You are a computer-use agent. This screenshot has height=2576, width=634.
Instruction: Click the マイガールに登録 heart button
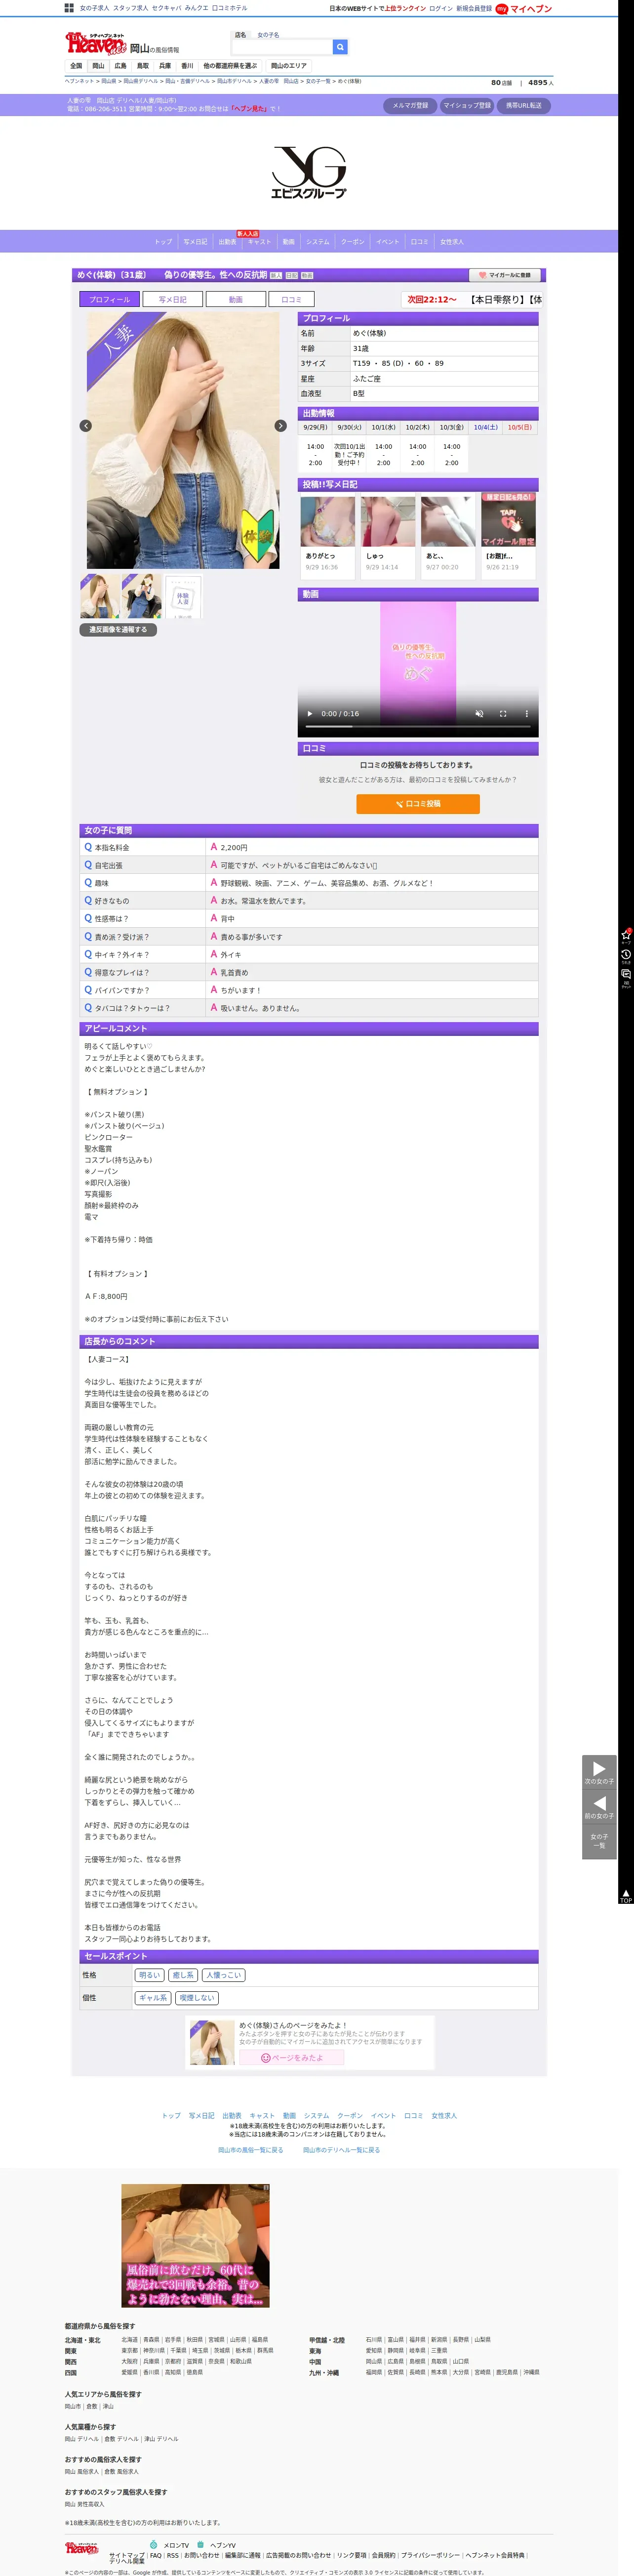pos(506,275)
